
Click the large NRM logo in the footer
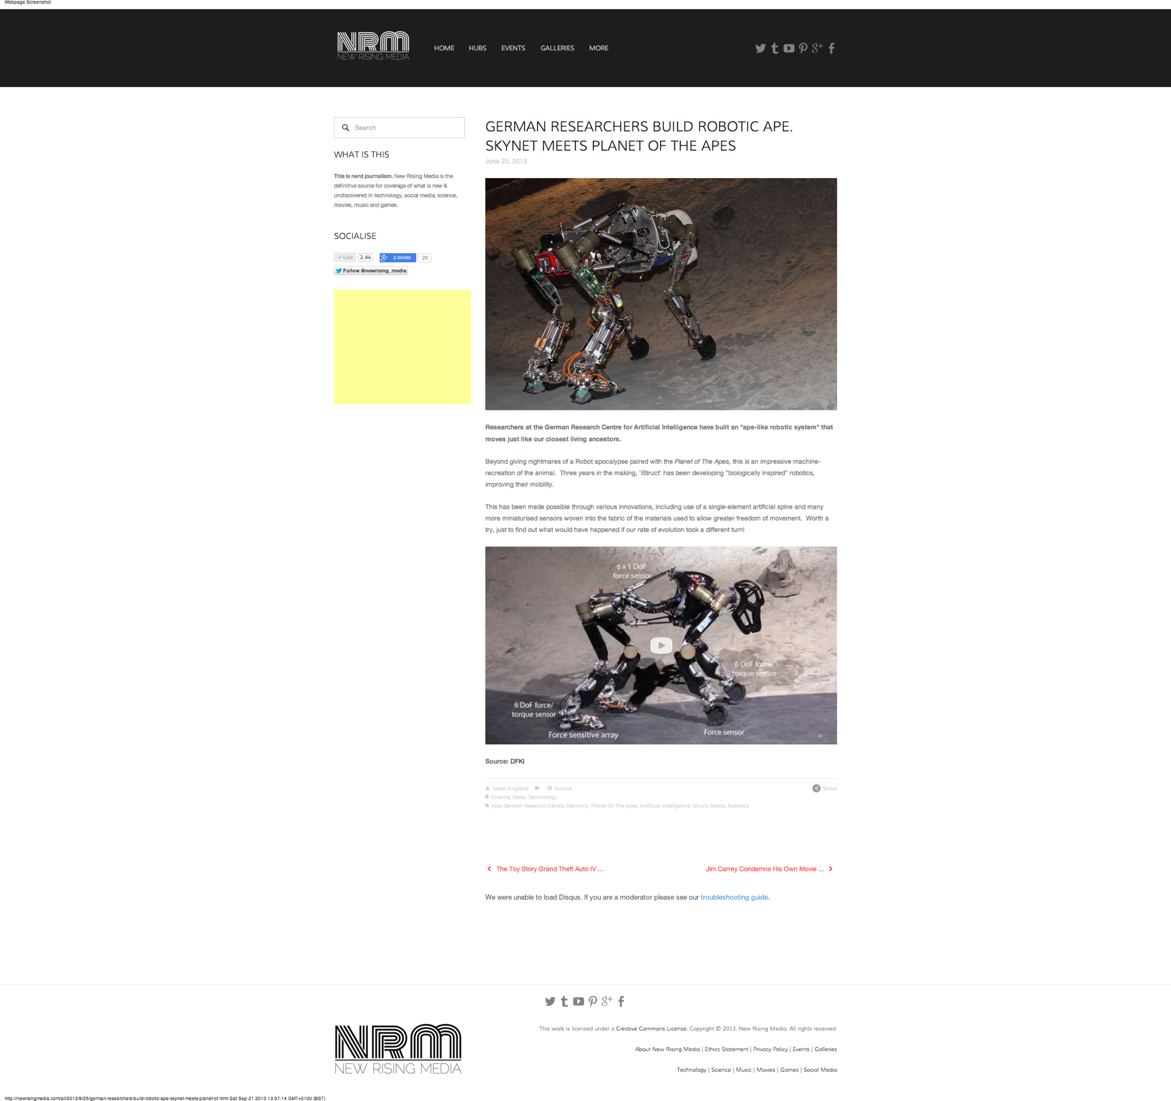click(398, 1049)
